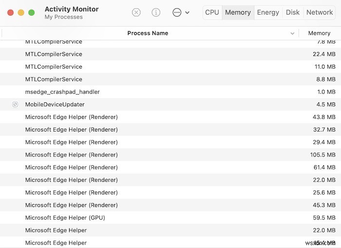341x248 pixels.
Task: Open the Network tab
Action: [320, 12]
